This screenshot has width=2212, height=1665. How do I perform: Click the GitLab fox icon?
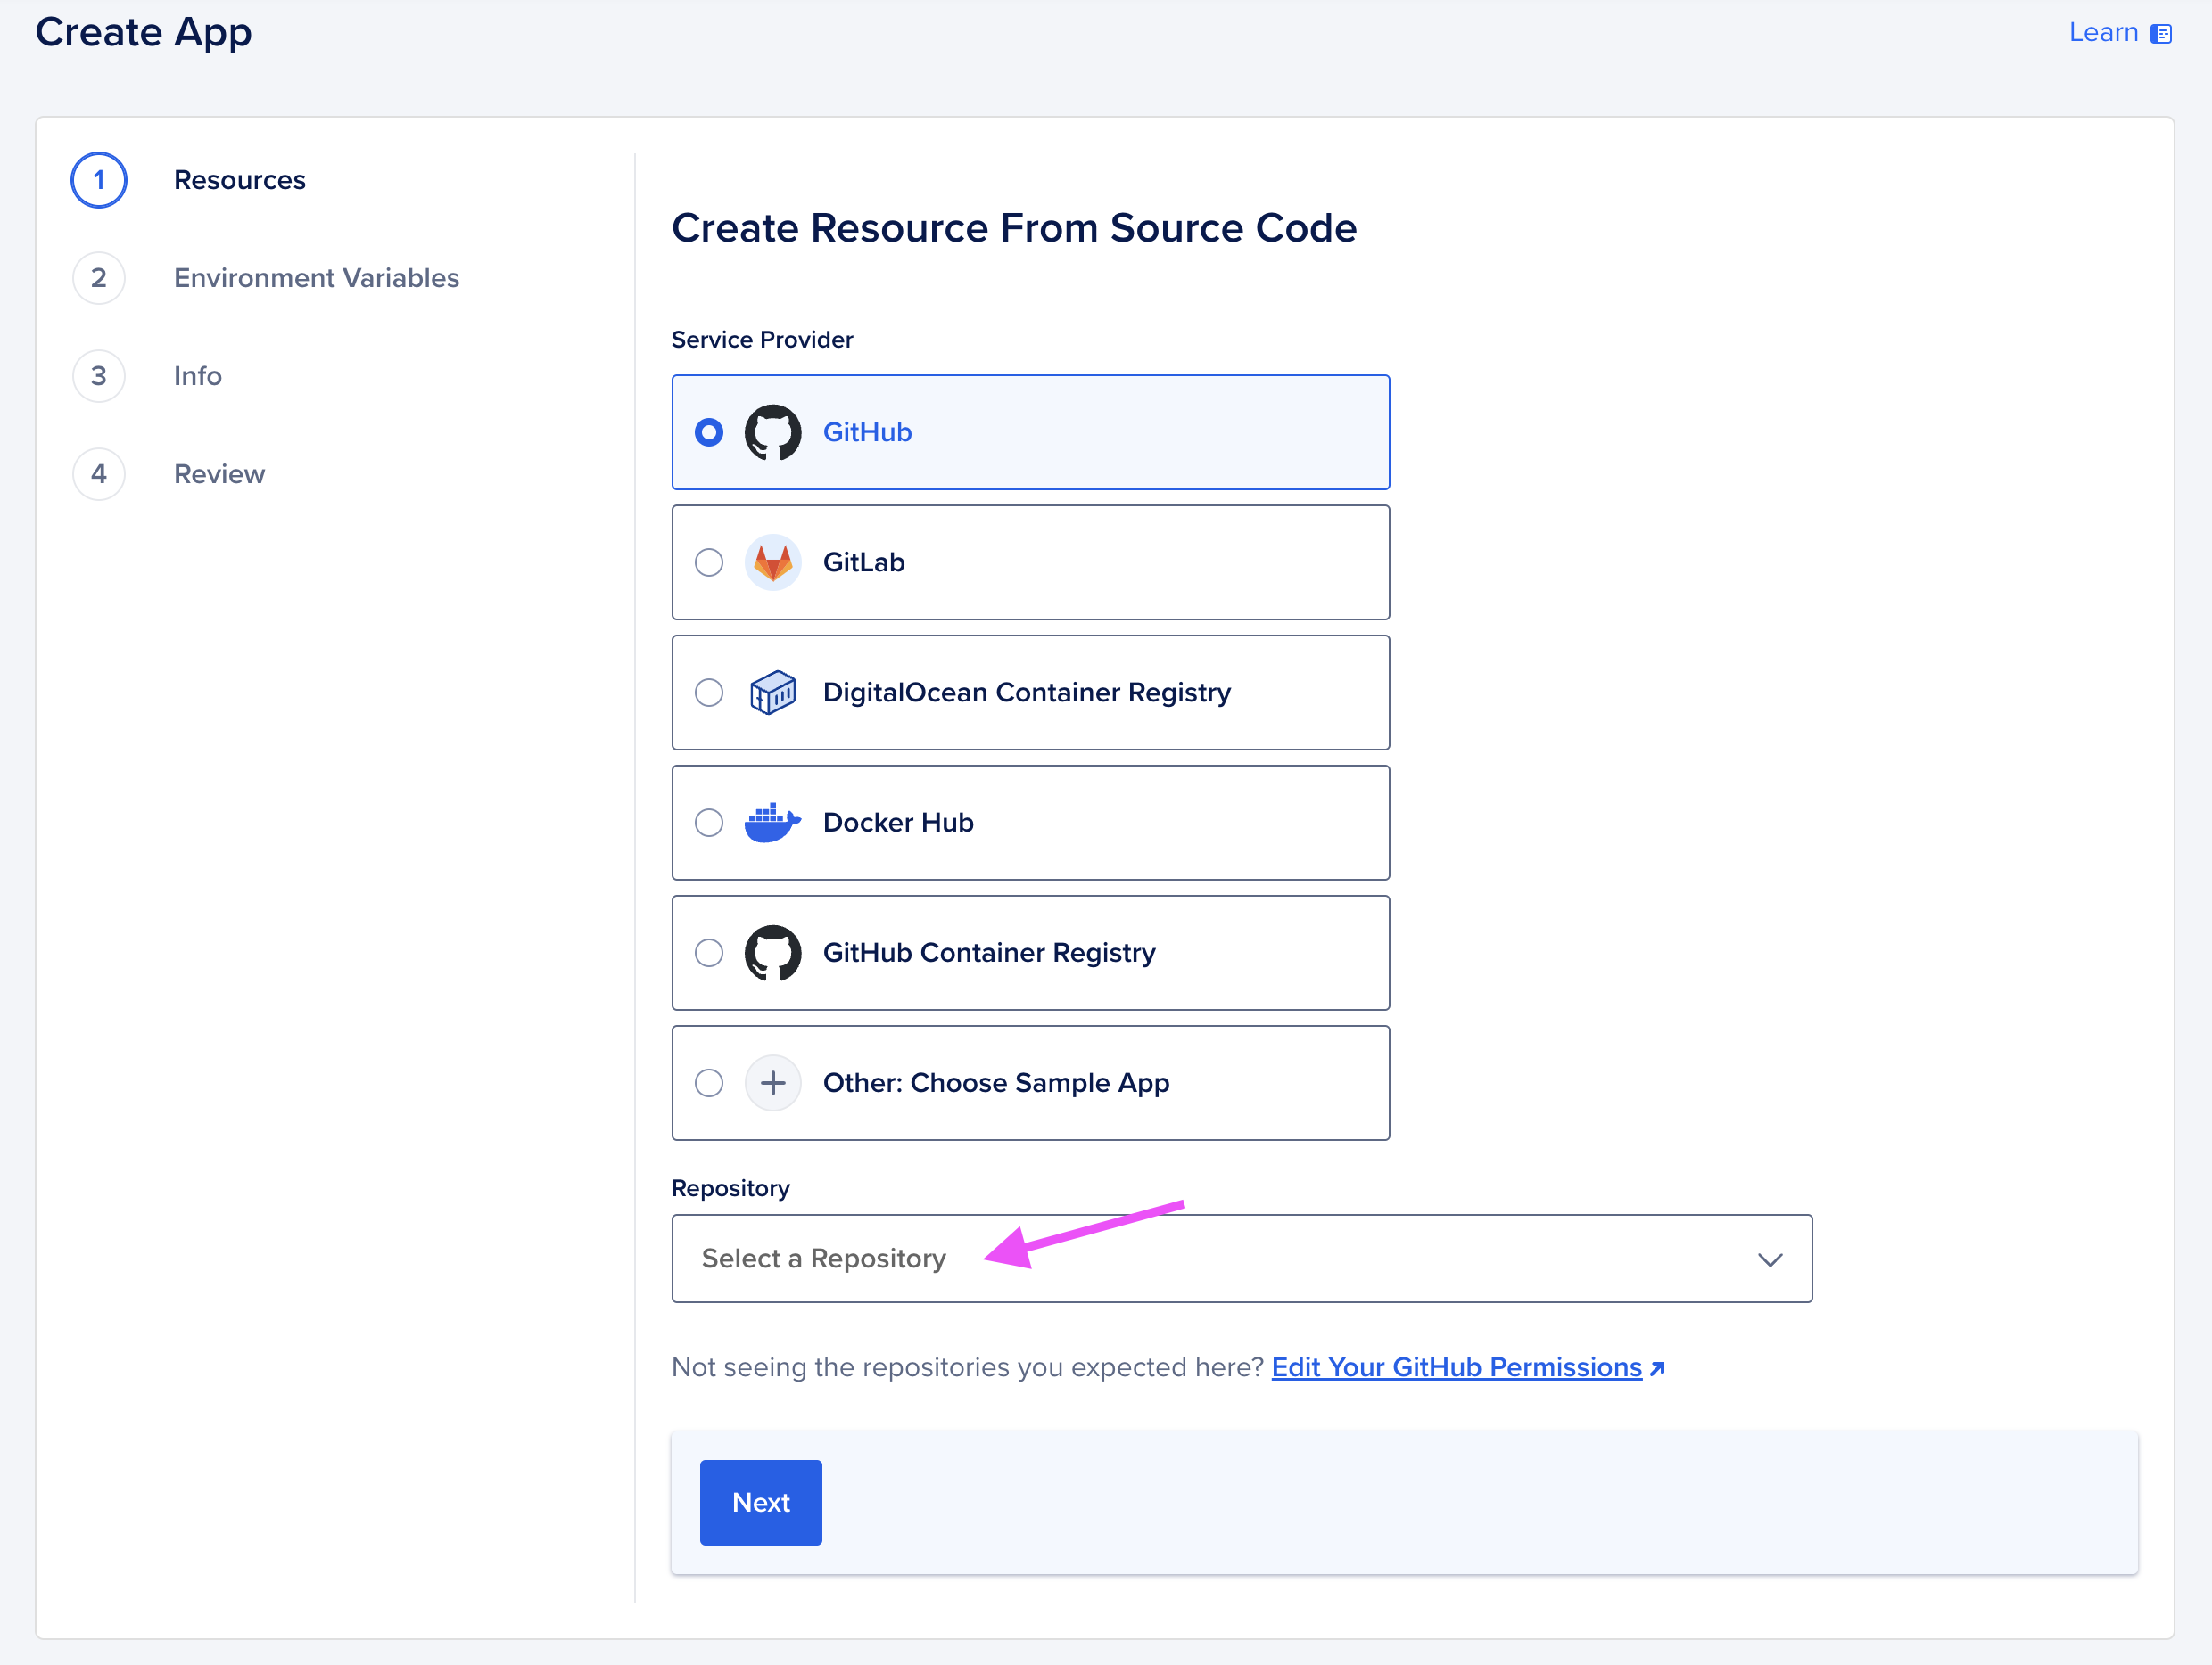pos(772,562)
